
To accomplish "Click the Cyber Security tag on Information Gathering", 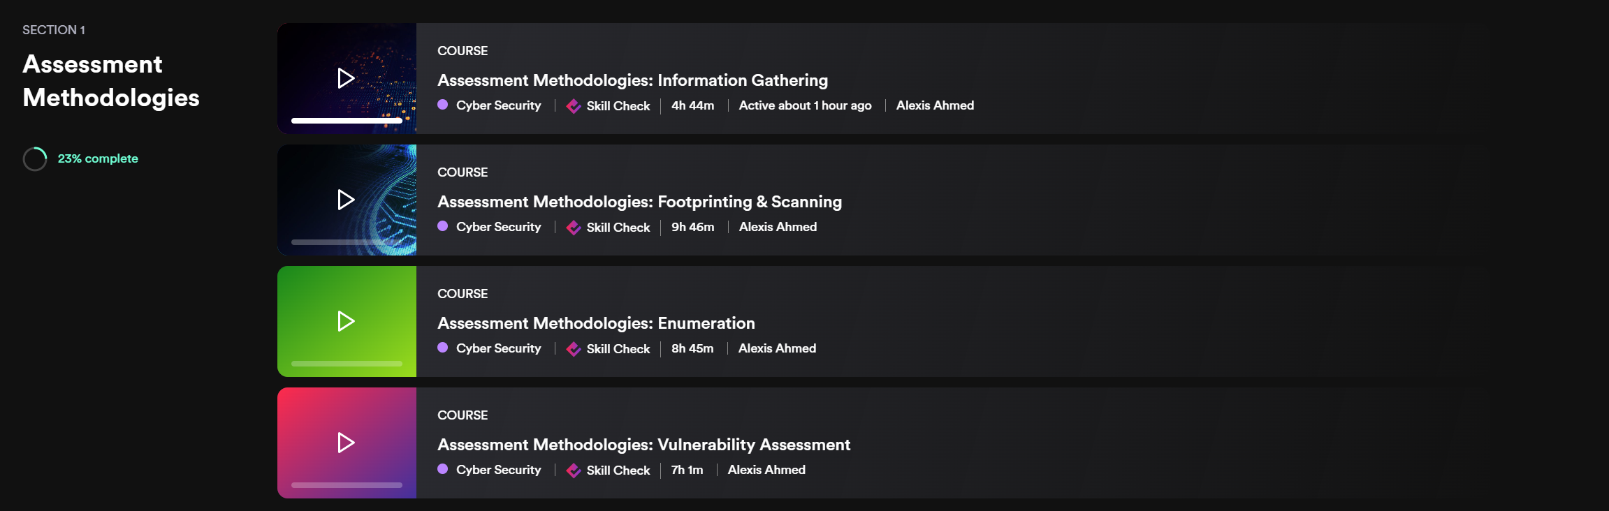I will (498, 105).
